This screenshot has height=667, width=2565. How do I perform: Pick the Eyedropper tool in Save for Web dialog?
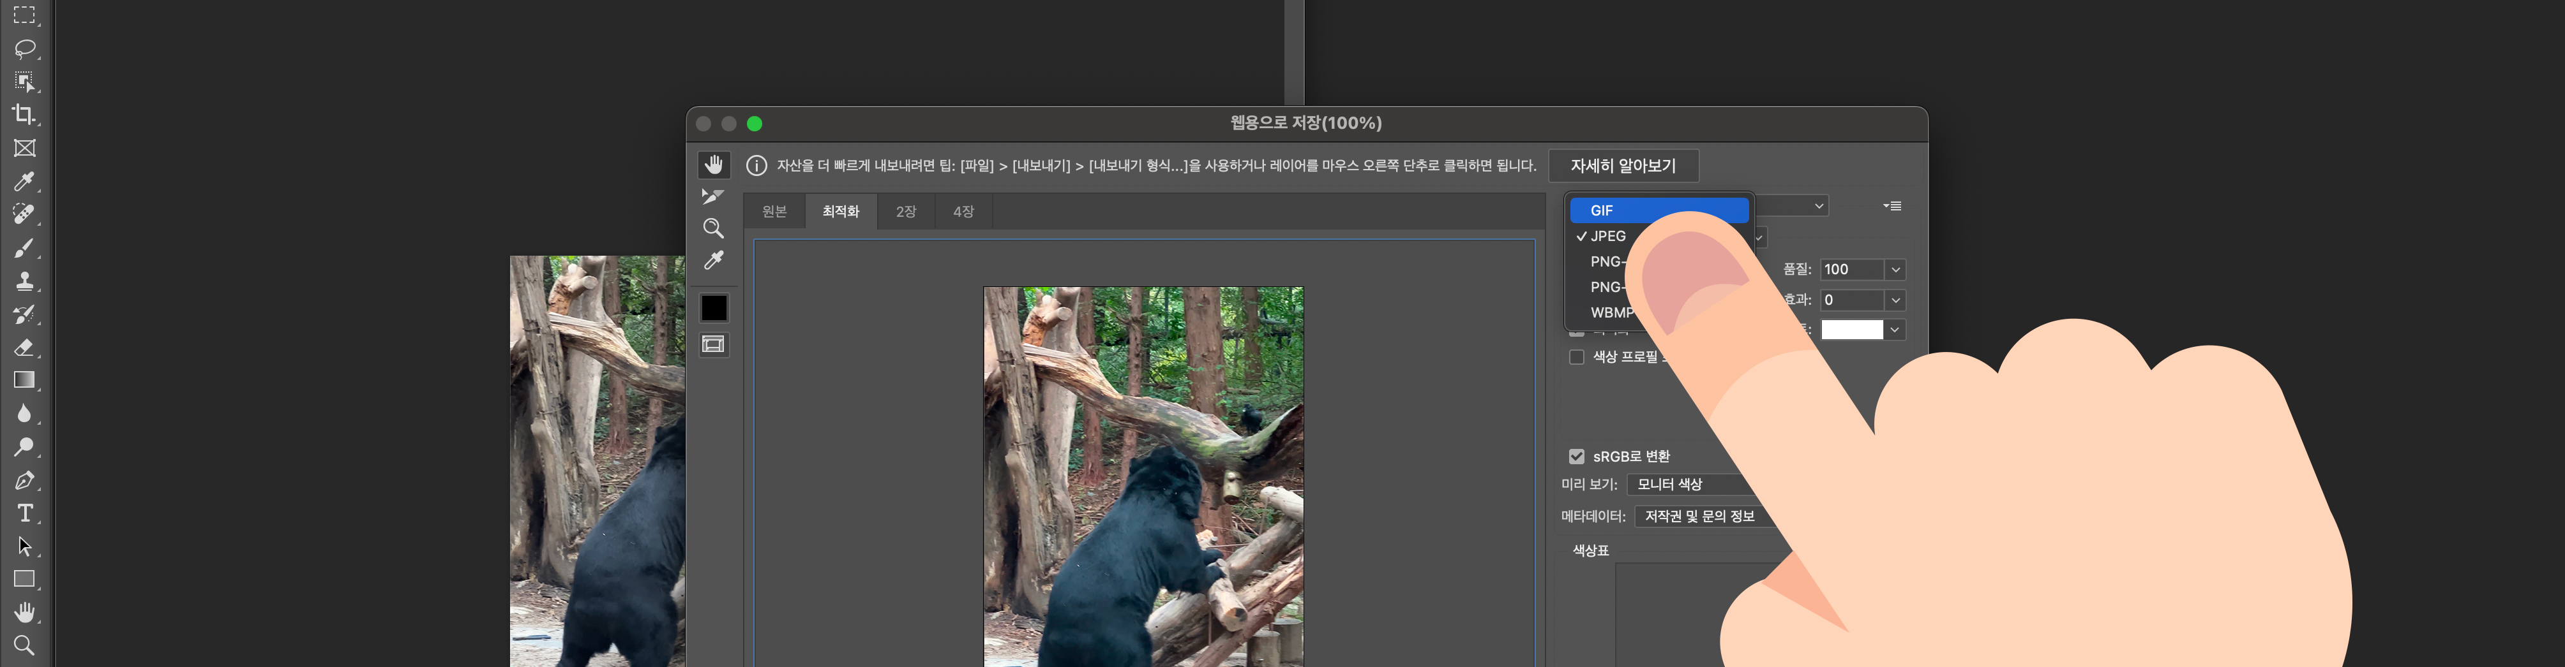(x=713, y=260)
